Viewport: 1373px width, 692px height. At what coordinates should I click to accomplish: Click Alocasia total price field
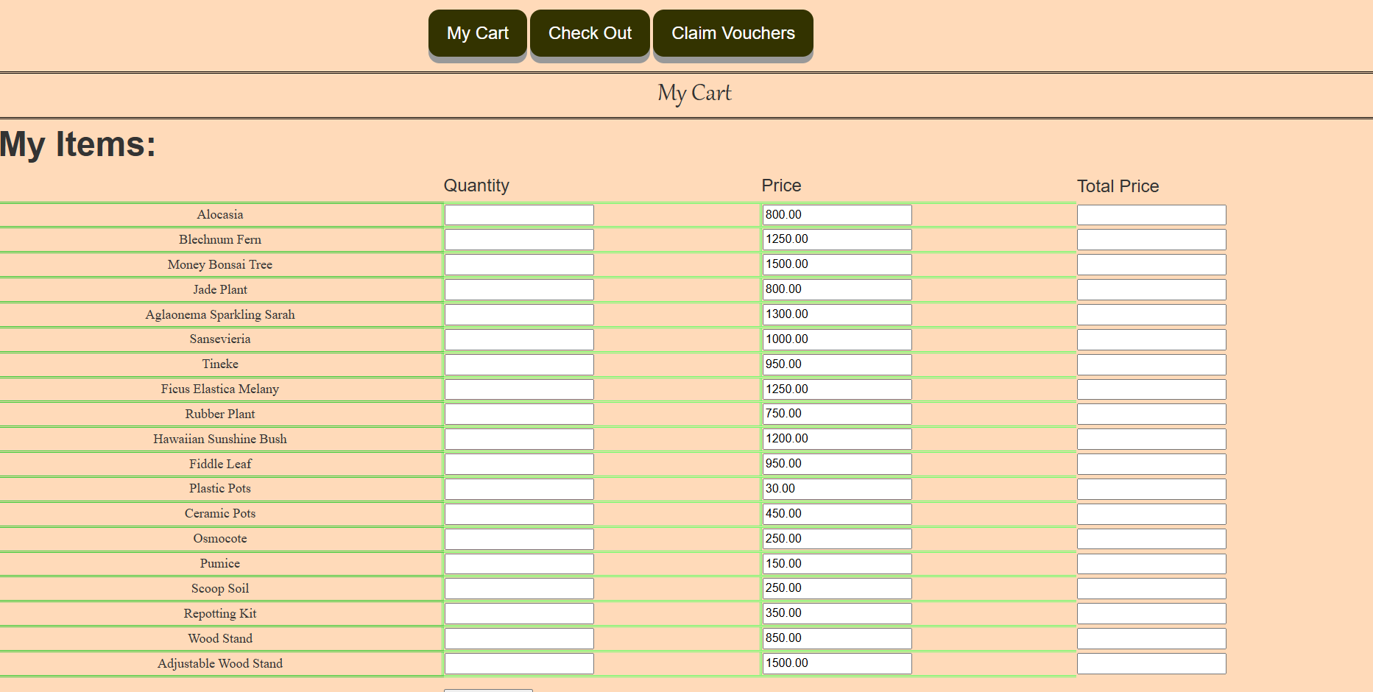(1151, 215)
